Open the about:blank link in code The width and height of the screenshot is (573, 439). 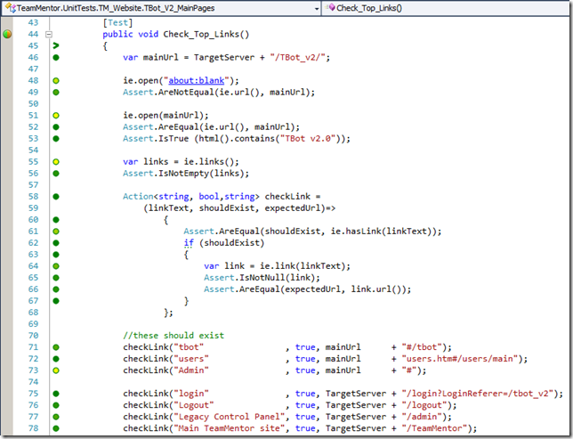(x=195, y=80)
